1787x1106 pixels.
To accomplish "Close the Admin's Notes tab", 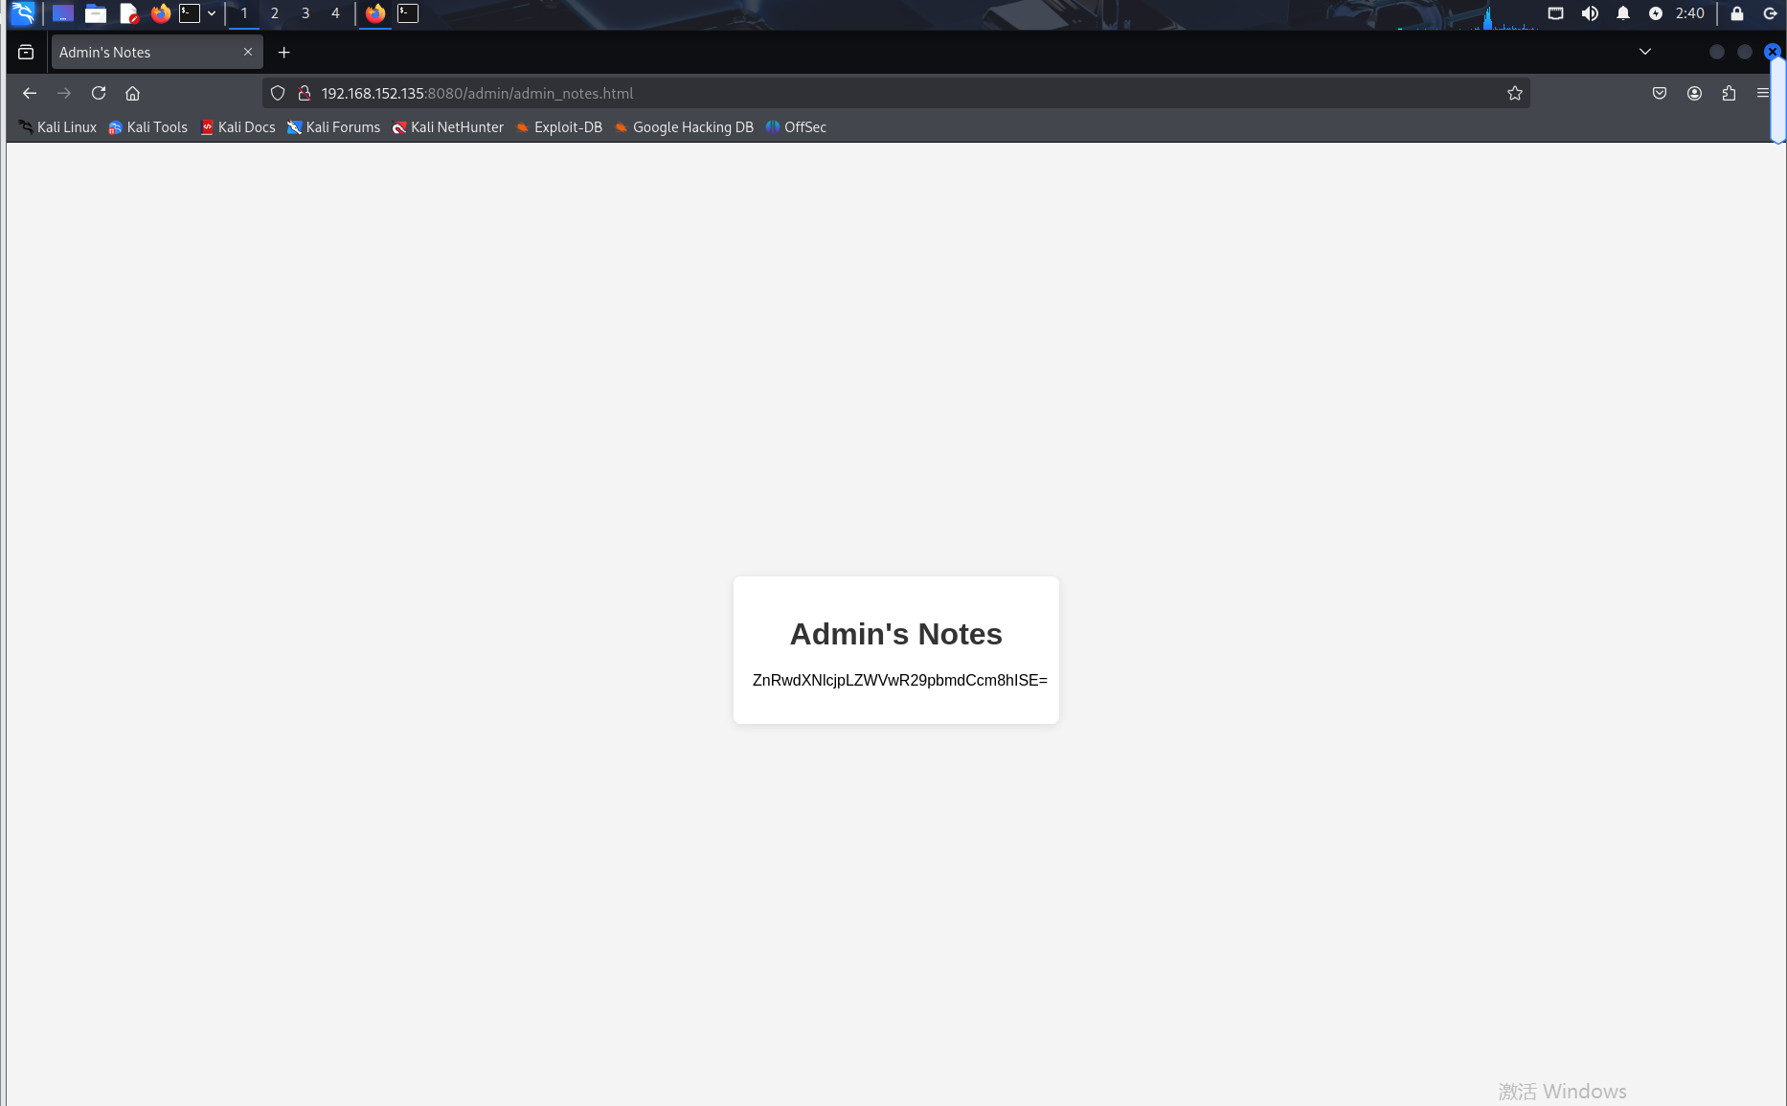I will tap(248, 53).
